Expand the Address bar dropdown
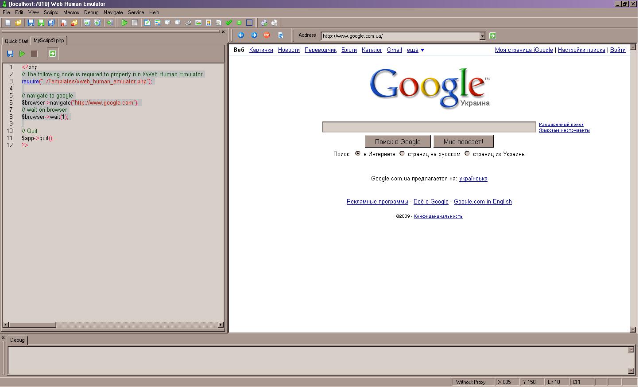The width and height of the screenshot is (639, 387). click(482, 36)
